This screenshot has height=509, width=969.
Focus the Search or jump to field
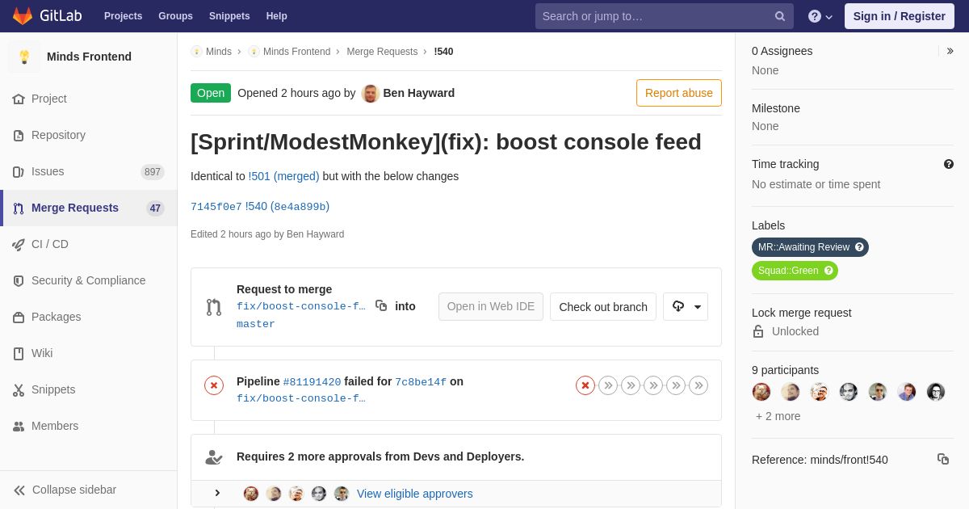click(x=664, y=16)
